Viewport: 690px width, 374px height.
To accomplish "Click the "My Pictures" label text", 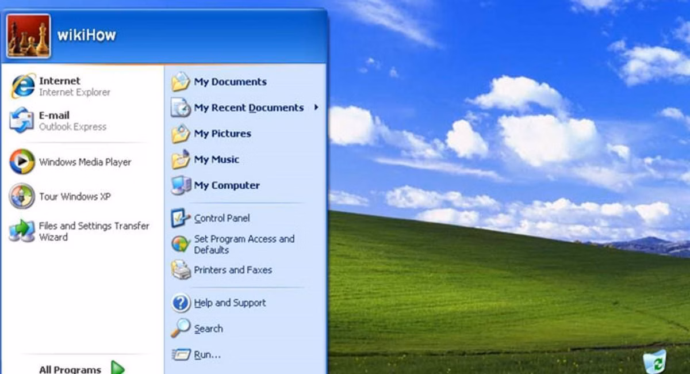I will [223, 133].
